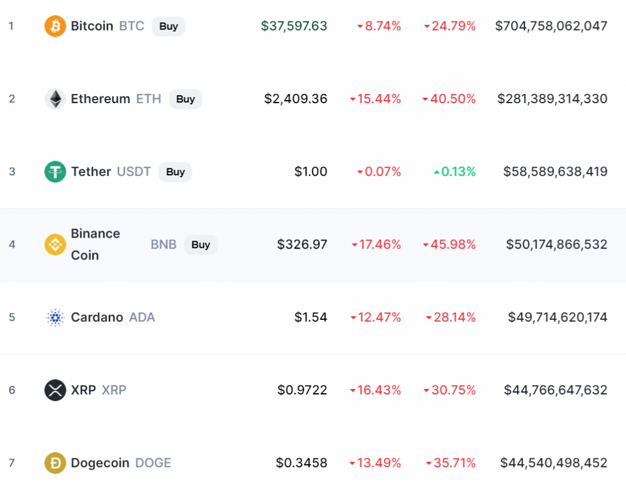Click the Dogecoin gold logo icon
This screenshot has width=626, height=497.
pos(55,463)
